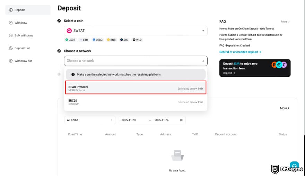The image size is (305, 176).
Task: Click the SWEAT coin logo
Action: pyautogui.click(x=69, y=31)
